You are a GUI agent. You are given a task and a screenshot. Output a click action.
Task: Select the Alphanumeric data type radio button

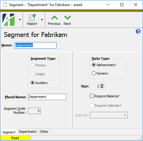pyautogui.click(x=94, y=65)
